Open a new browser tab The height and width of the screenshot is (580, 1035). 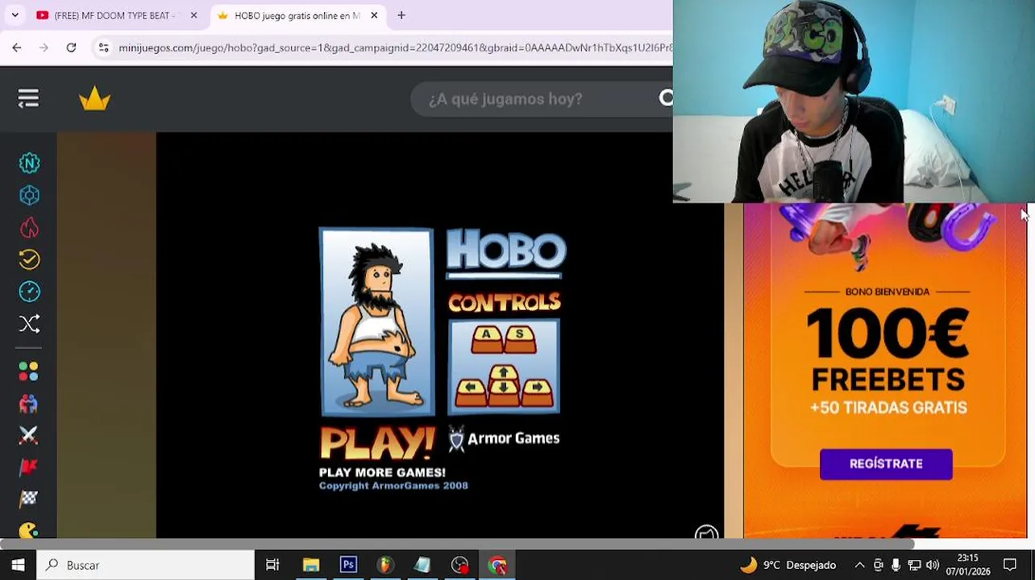401,15
